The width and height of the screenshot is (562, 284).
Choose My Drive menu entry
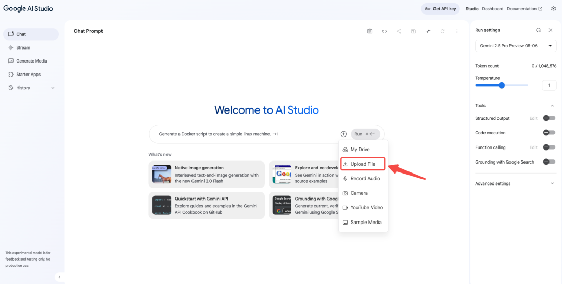[363, 150]
